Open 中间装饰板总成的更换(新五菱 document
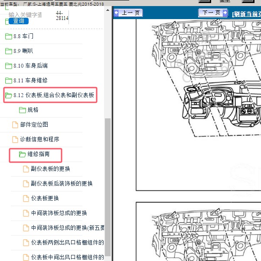This screenshot has width=261, height=261. pos(68,228)
